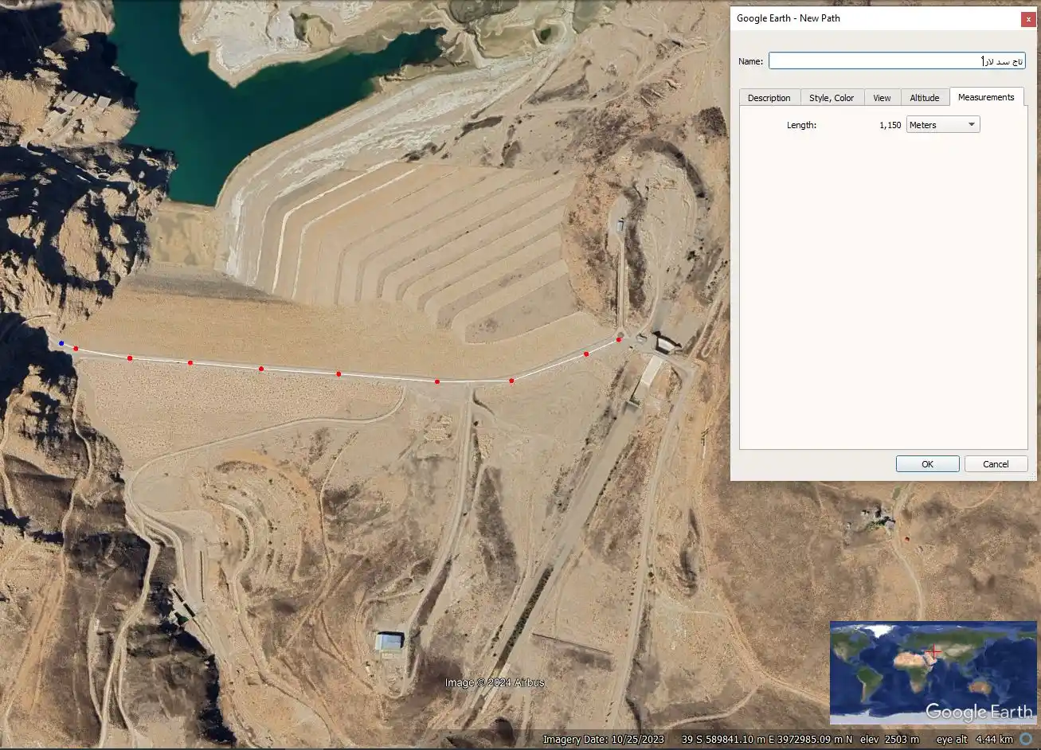
Task: Cancel the new path dialog
Action: [x=996, y=464]
